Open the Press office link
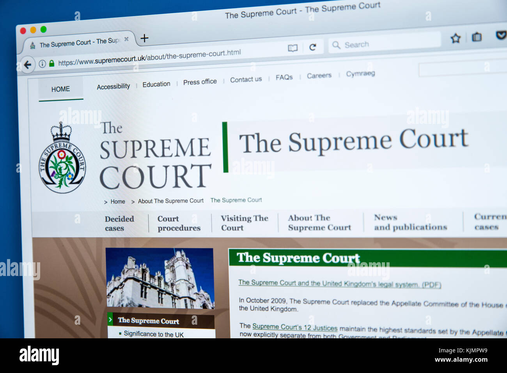Viewport: 507px width, 373px height. [x=200, y=82]
